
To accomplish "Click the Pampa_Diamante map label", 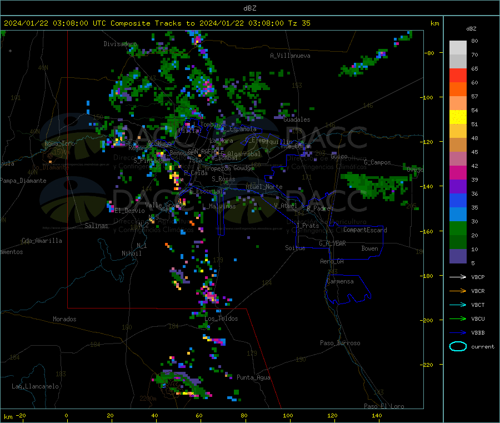I will (x=23, y=181).
